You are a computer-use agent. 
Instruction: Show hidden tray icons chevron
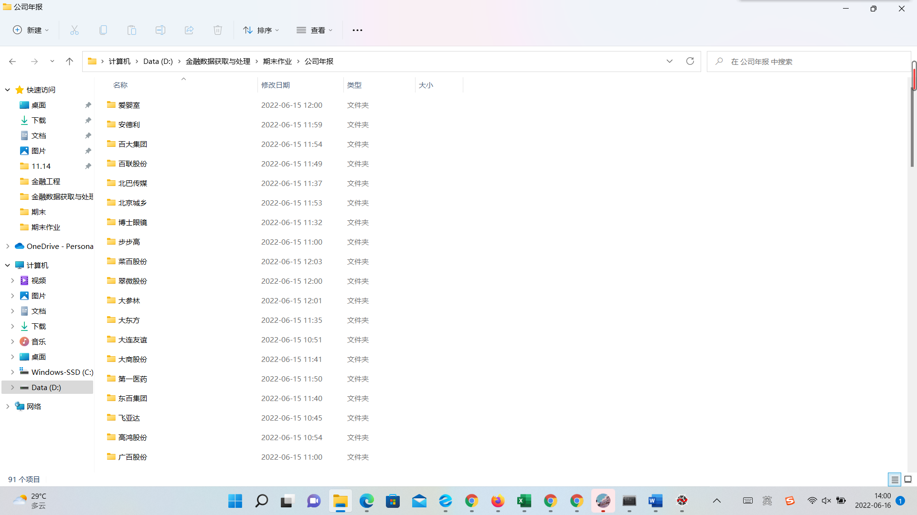[717, 501]
